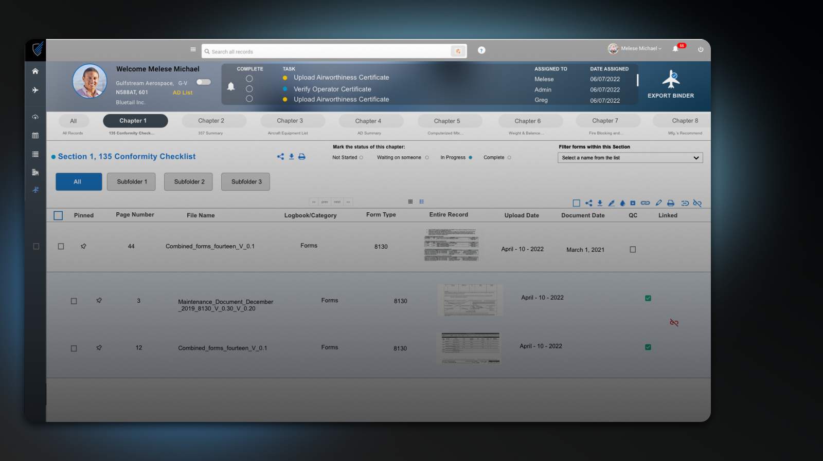The width and height of the screenshot is (823, 461).
Task: Open the 'Select a name from the list' dropdown
Action: (630, 158)
